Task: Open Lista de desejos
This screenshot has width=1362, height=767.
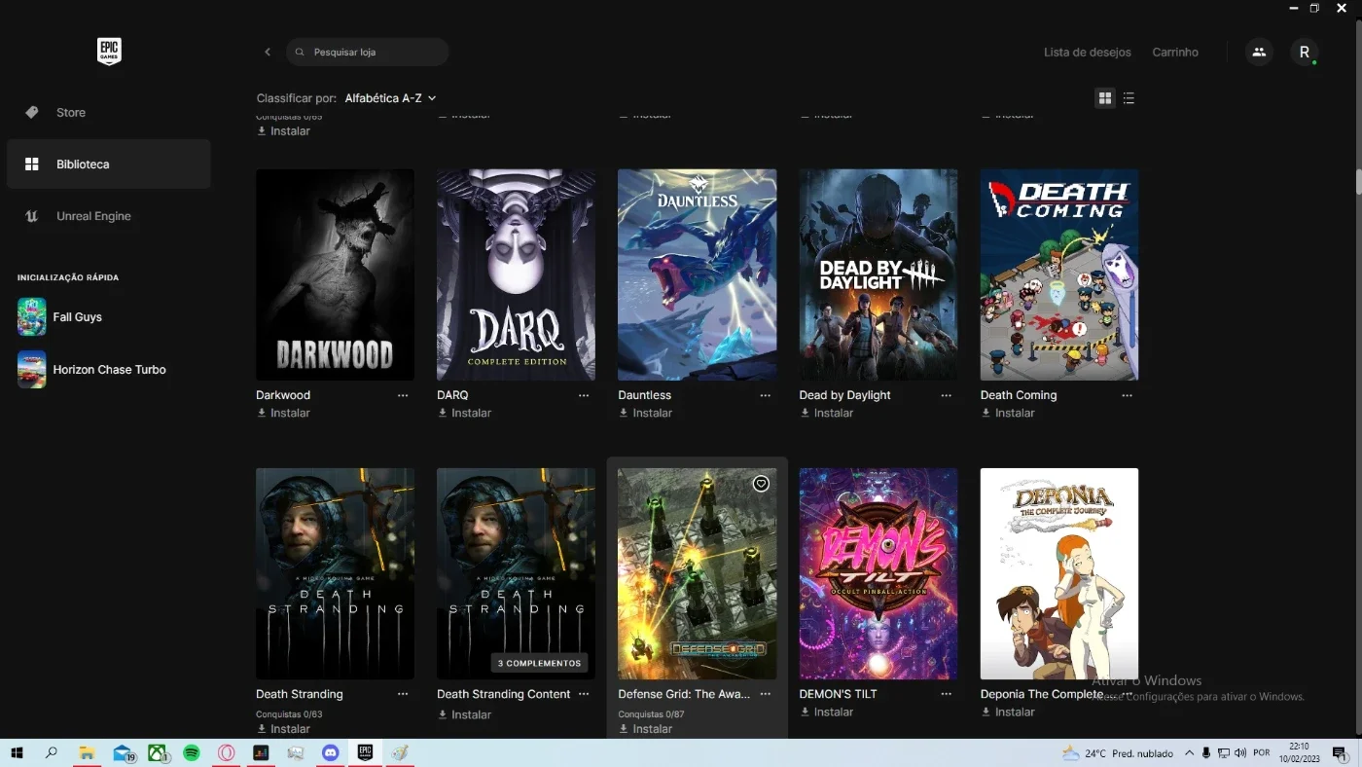Action: 1088,53
